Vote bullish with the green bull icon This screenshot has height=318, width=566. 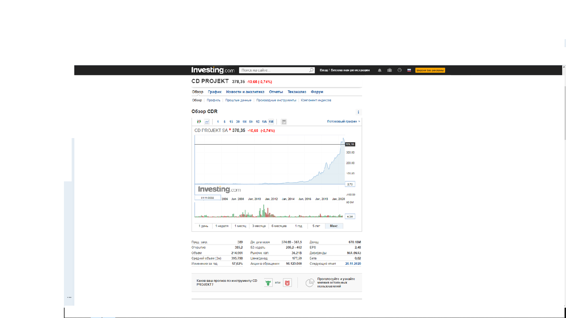(x=268, y=283)
